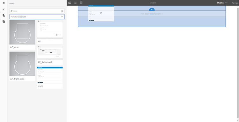The height and width of the screenshot is (122, 239).
Task: Select the AF_new asset thumbnail
Action: 22,32
